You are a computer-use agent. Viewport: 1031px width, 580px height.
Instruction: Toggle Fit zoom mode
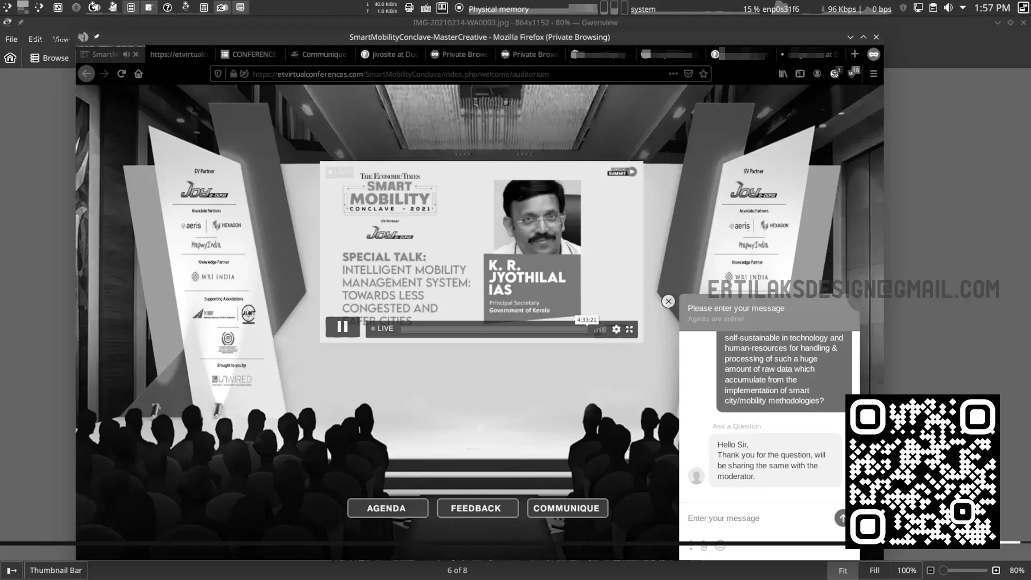pyautogui.click(x=842, y=570)
